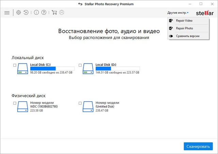Screen dimensions: 218x154
Task: Collapse the Другие инстр. dropdown
Action: pos(178,13)
